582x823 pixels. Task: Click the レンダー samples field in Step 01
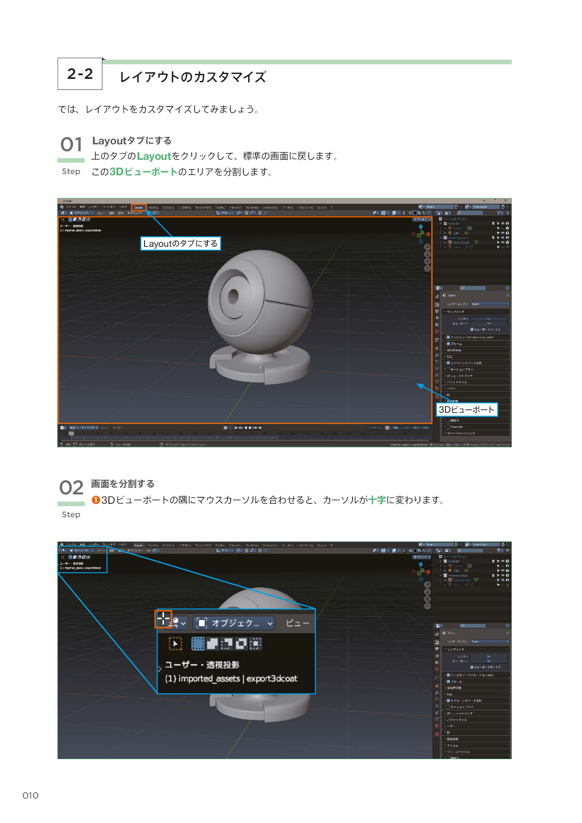tap(489, 319)
